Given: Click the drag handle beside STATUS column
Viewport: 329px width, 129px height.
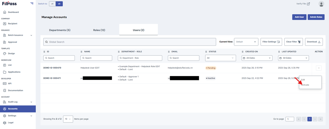Looking at the screenshot, I should coord(206,52).
